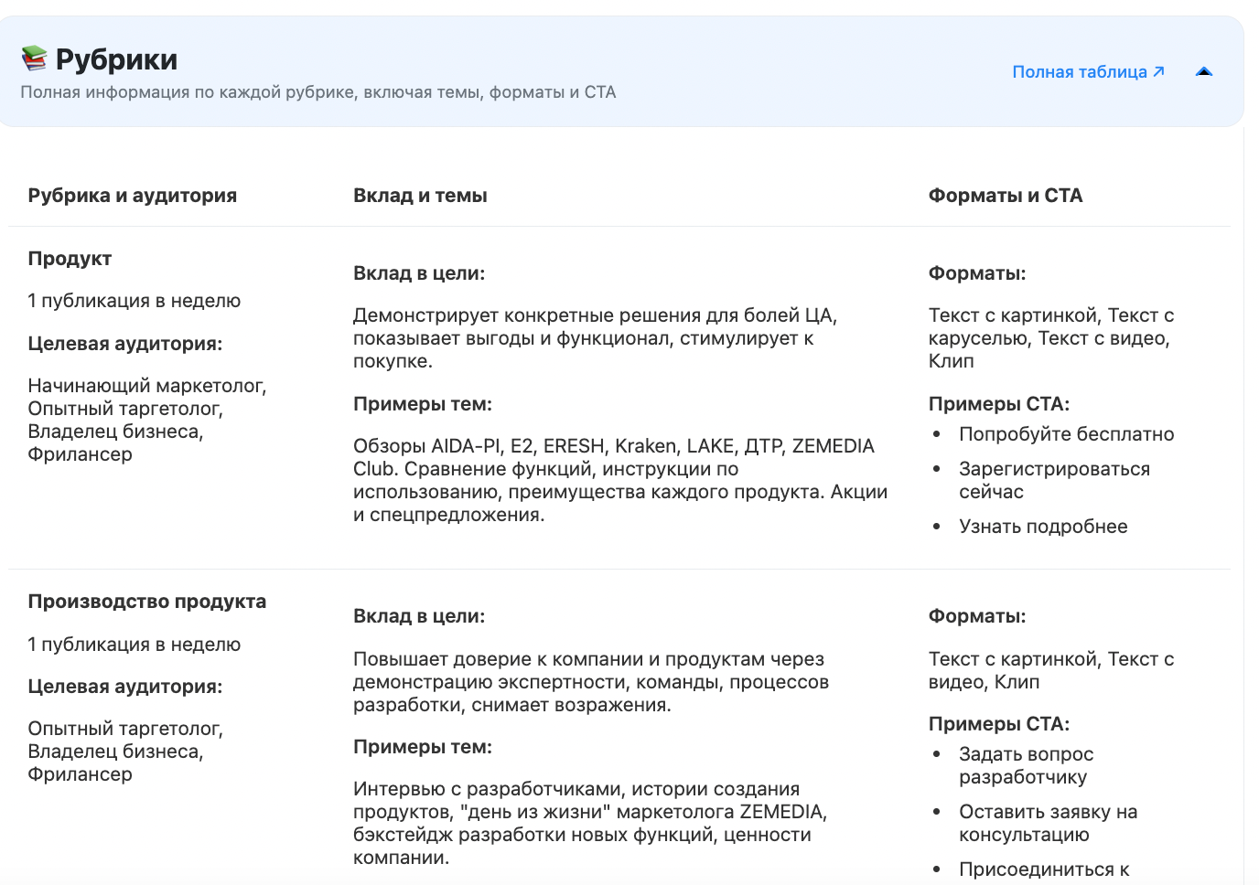This screenshot has width=1259, height=885.
Task: Click Примеры тем label in Производство продукта row
Action: 422,747
